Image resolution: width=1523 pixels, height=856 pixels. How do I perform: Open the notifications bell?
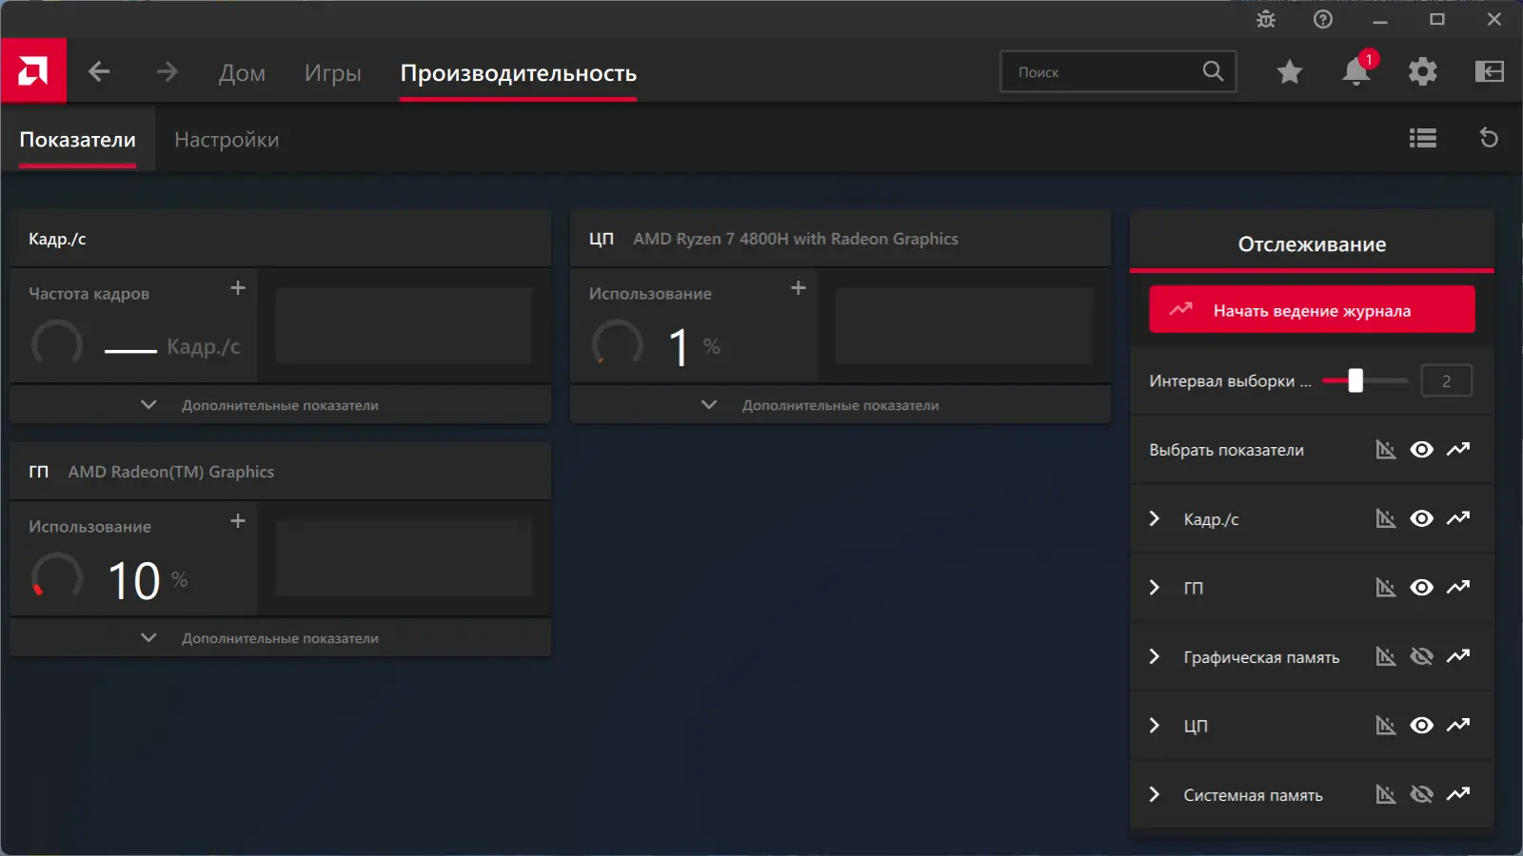pos(1356,71)
